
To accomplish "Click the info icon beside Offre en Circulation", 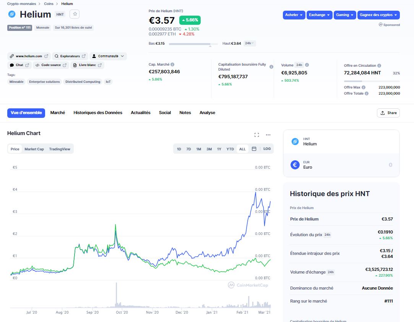I will 379,66.
